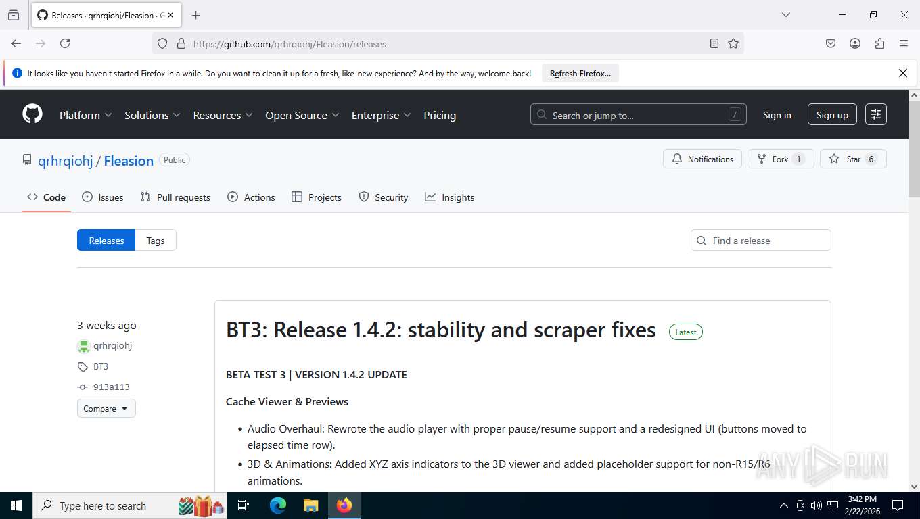
Task: Open the Actions tab
Action: point(251,197)
